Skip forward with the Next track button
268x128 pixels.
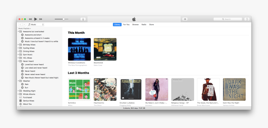click(x=41, y=19)
